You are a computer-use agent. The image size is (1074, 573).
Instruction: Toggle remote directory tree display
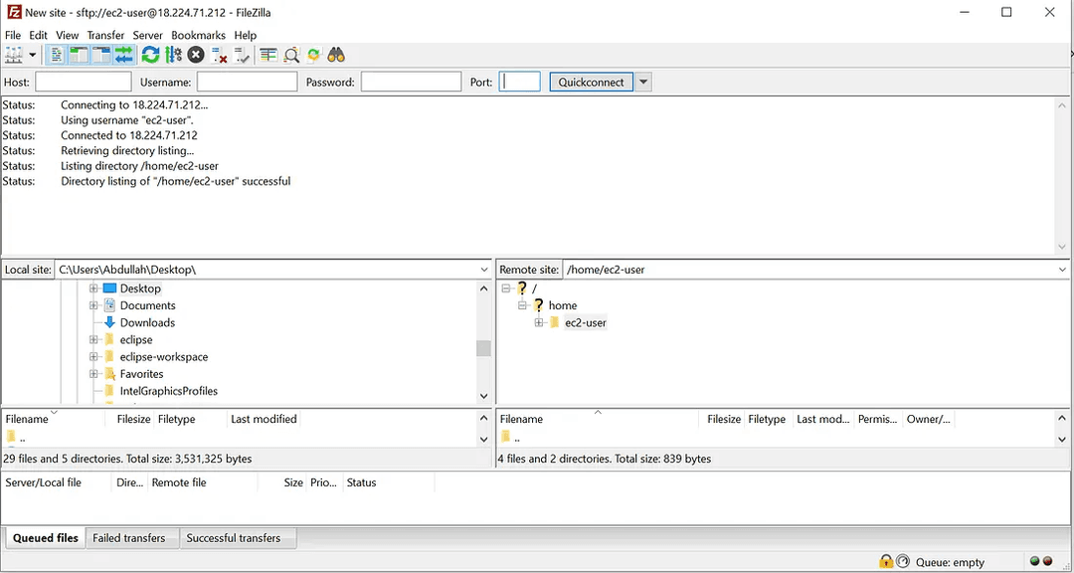(x=101, y=55)
